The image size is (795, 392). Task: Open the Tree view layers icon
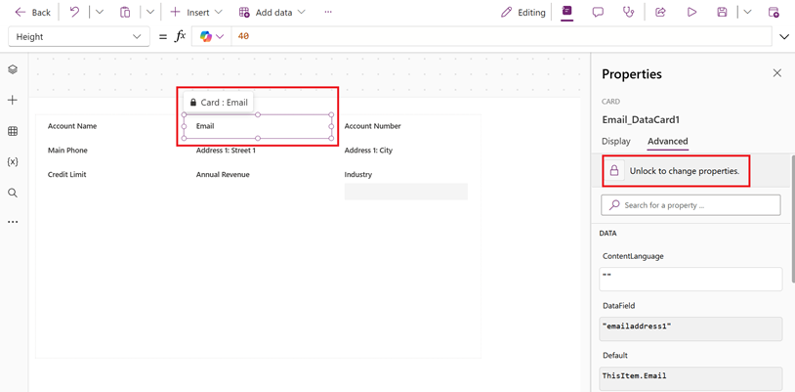(13, 69)
